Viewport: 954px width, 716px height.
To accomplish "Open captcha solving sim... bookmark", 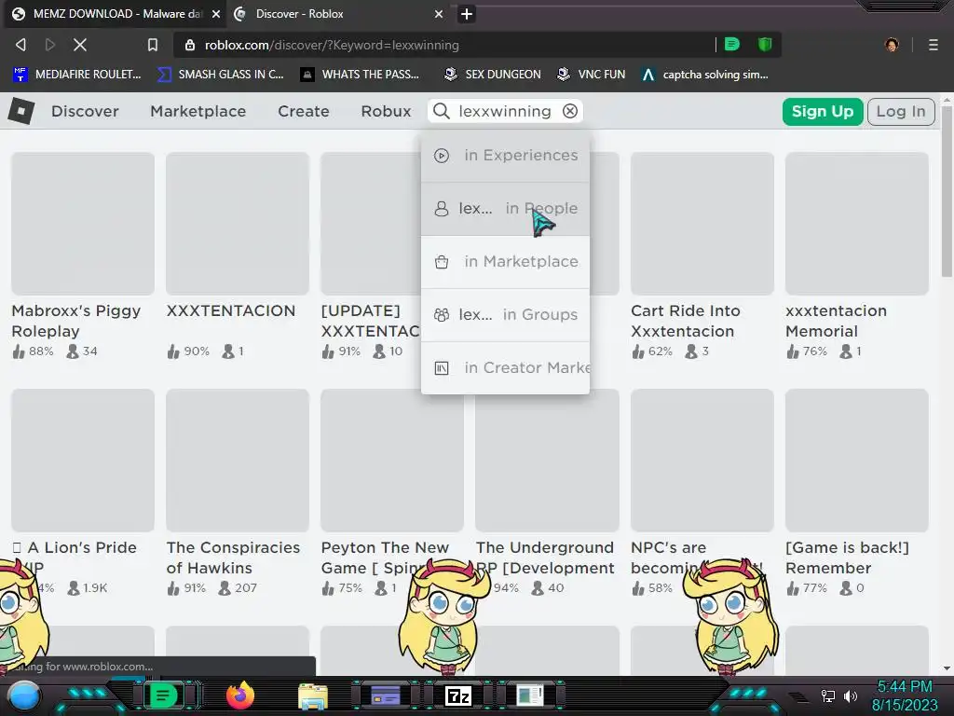I will coord(705,75).
